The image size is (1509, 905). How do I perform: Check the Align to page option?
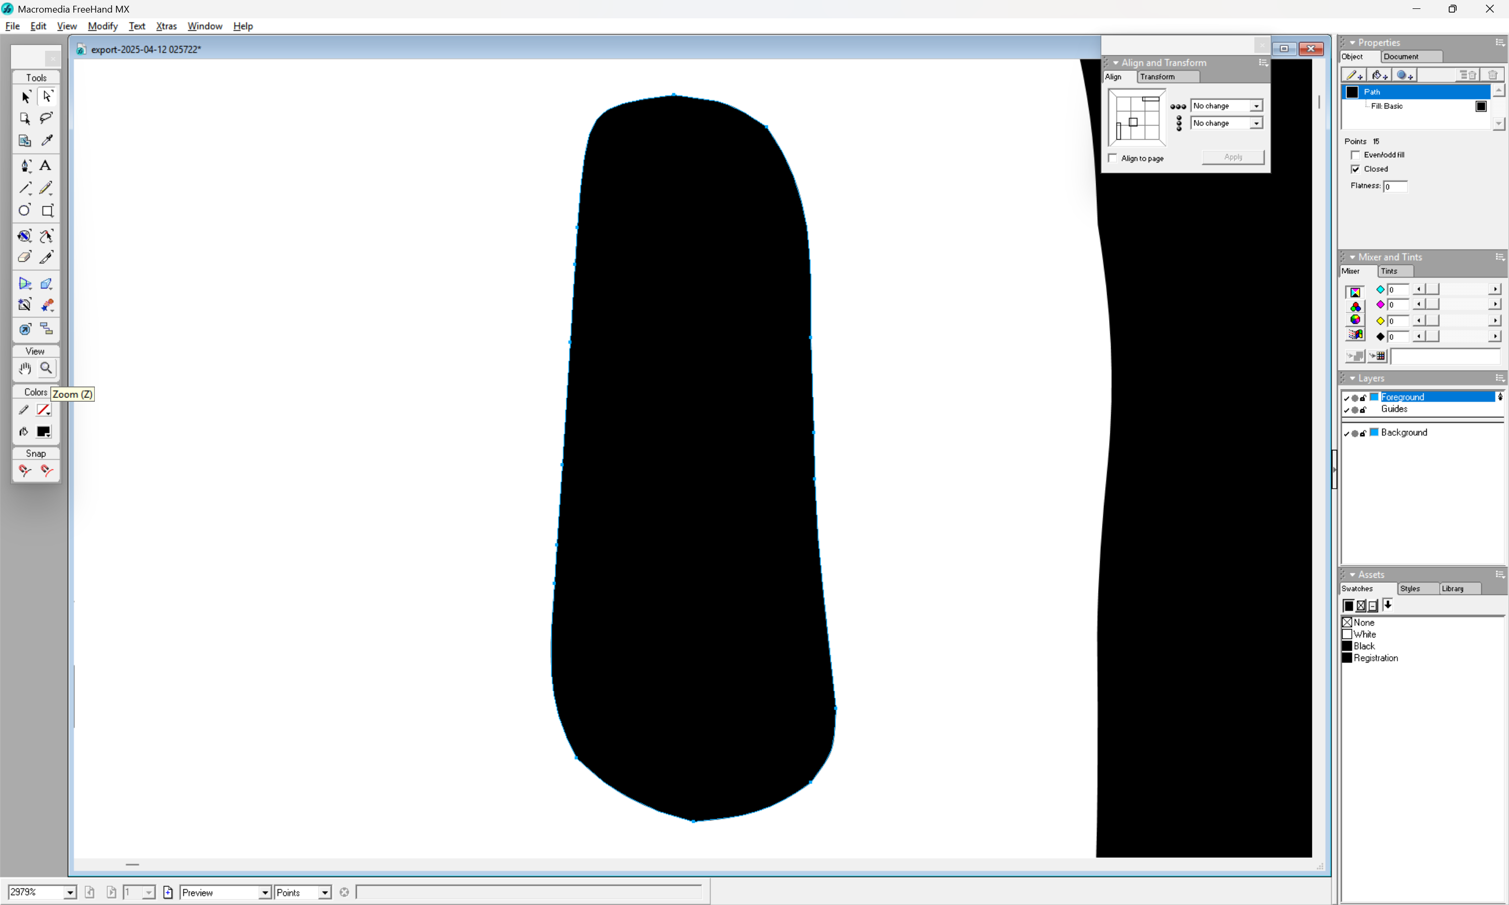coord(1113,158)
